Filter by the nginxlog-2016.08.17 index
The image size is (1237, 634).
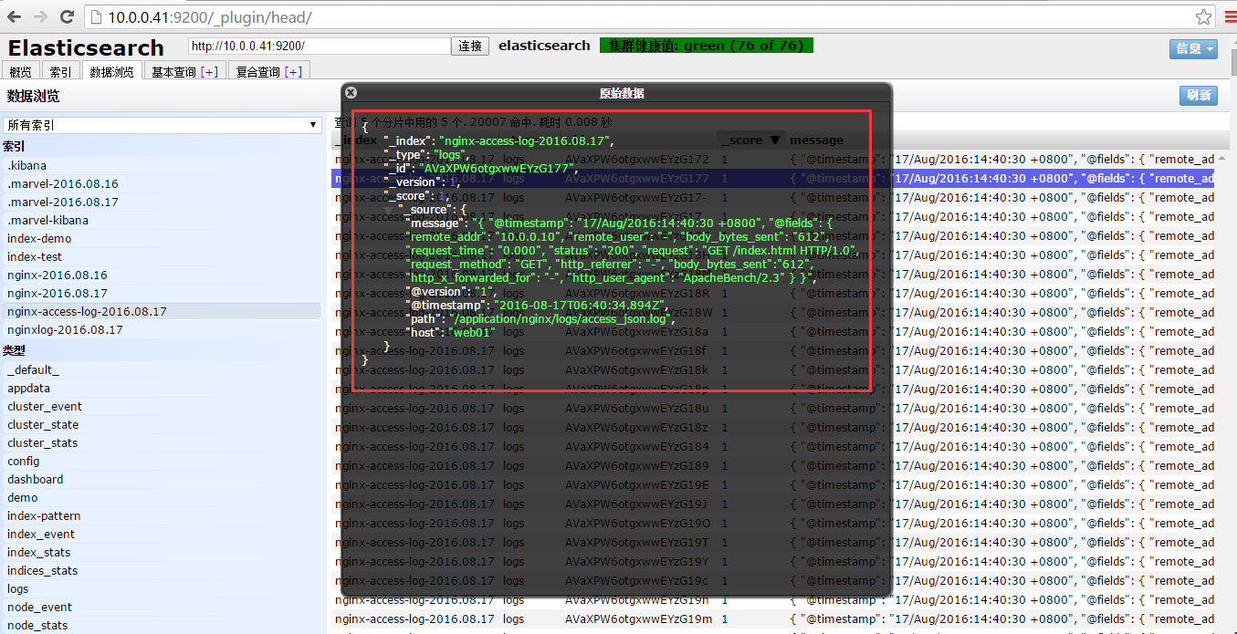[162, 329]
